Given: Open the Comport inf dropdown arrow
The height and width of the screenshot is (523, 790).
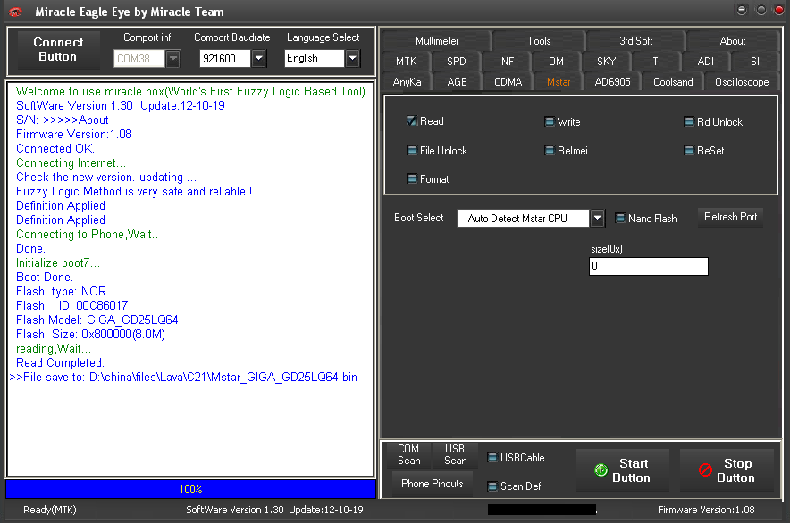Looking at the screenshot, I should (172, 59).
